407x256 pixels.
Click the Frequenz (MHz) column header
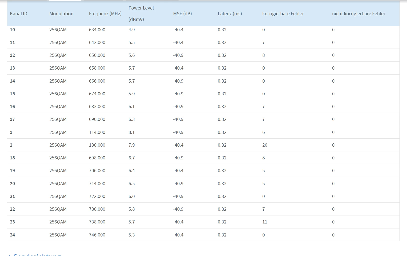[x=105, y=14]
